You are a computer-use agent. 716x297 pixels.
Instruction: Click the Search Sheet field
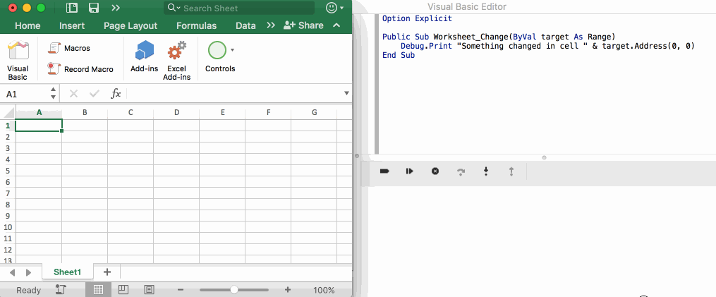[x=239, y=8]
